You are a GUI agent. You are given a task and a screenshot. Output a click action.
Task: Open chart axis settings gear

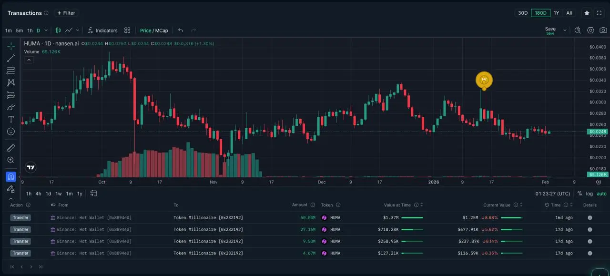click(x=599, y=182)
